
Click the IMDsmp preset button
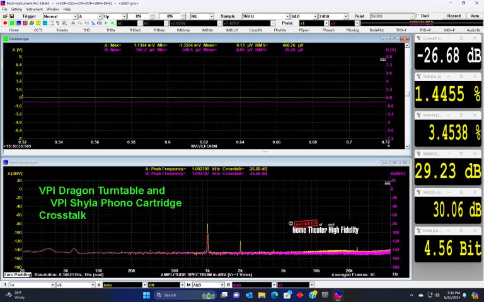(183, 30)
